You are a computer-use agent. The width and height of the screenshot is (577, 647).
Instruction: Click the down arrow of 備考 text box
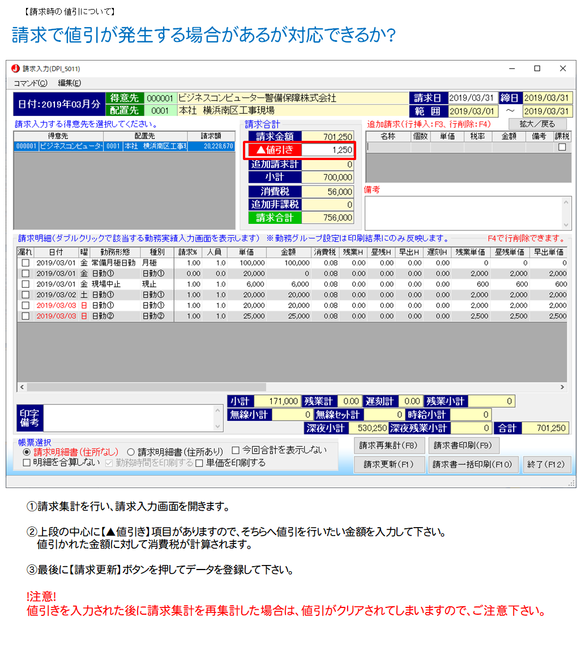click(565, 223)
